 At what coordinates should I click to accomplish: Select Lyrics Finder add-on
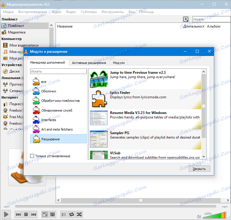pyautogui.click(x=145, y=99)
